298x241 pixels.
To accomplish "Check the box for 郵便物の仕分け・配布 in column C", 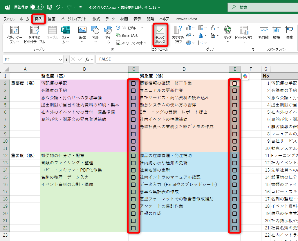I will coord(133,156).
